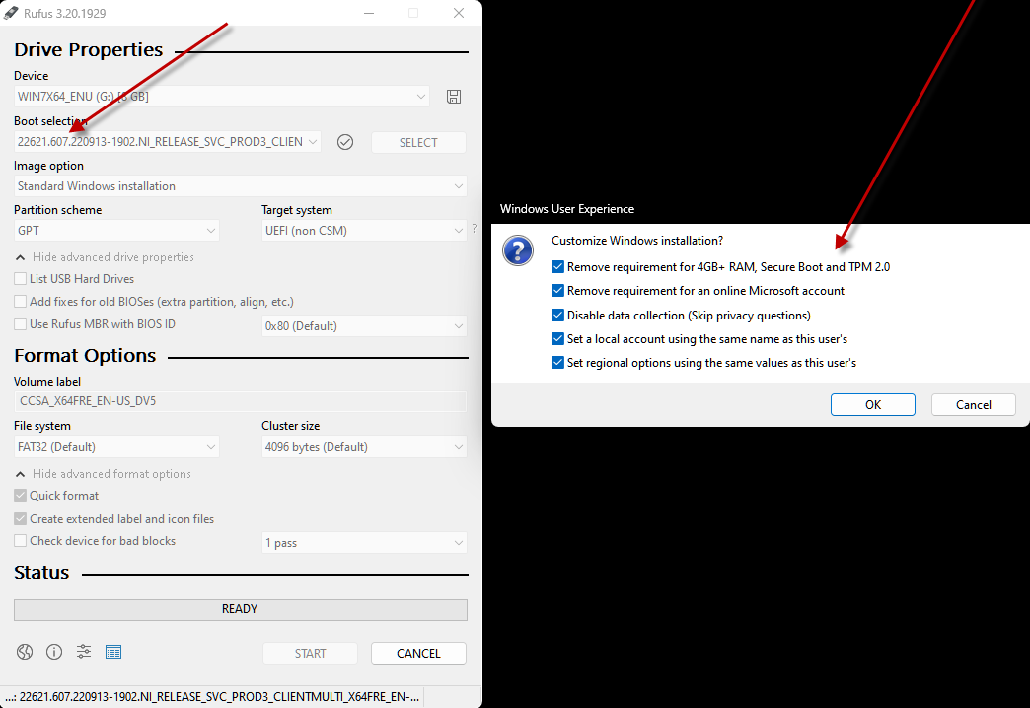1030x708 pixels.
Task: Open File system FAT32 dropdown
Action: click(116, 447)
